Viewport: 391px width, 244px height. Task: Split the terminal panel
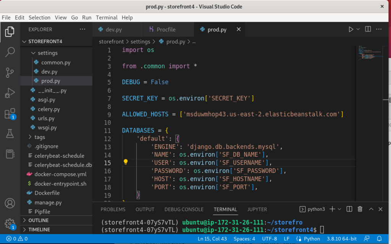click(x=349, y=209)
